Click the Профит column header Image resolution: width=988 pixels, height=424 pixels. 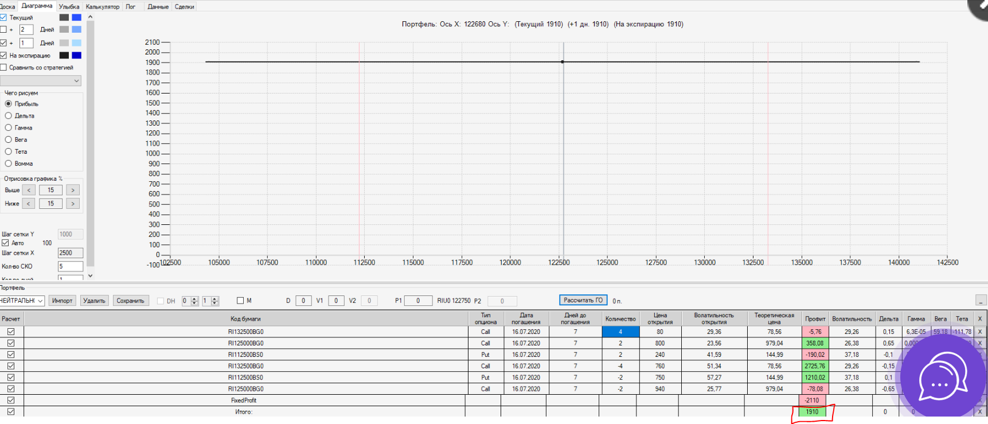[x=815, y=318]
